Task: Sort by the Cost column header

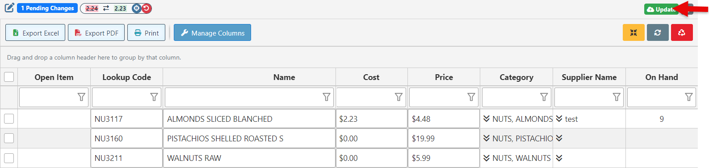Action: pos(371,77)
